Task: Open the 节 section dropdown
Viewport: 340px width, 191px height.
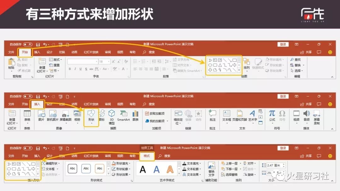Action: [x=54, y=71]
